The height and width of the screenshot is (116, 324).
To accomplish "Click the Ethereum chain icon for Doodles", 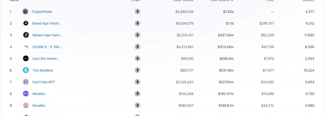I will point(137,105).
